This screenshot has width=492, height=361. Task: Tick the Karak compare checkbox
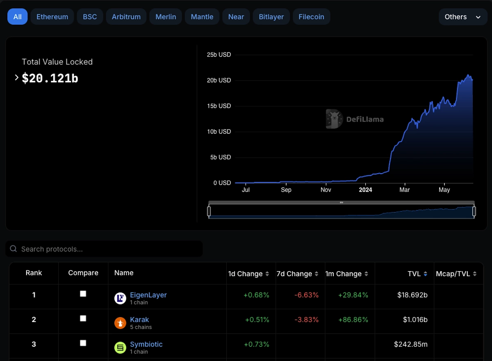(x=83, y=318)
